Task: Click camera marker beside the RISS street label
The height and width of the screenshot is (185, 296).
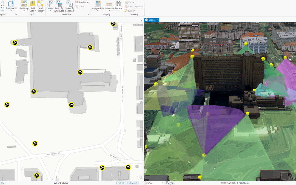Action: (x=37, y=176)
